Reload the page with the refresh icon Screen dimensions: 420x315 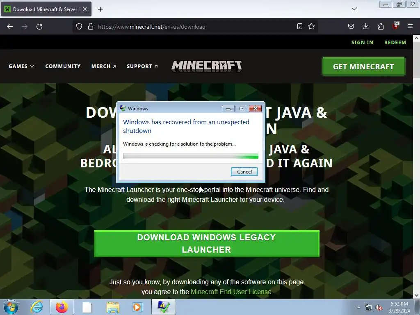[39, 27]
